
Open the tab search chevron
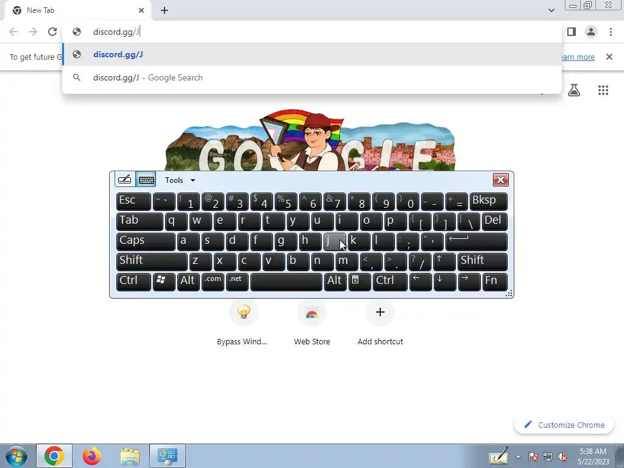[x=551, y=10]
